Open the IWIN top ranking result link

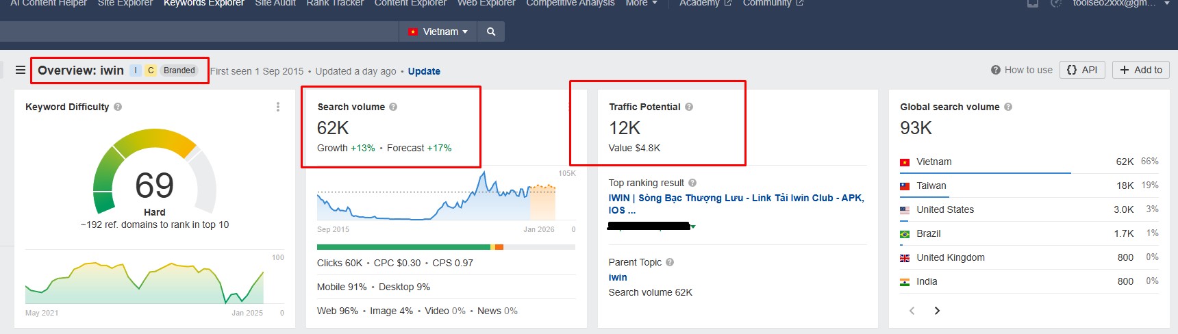[736, 204]
